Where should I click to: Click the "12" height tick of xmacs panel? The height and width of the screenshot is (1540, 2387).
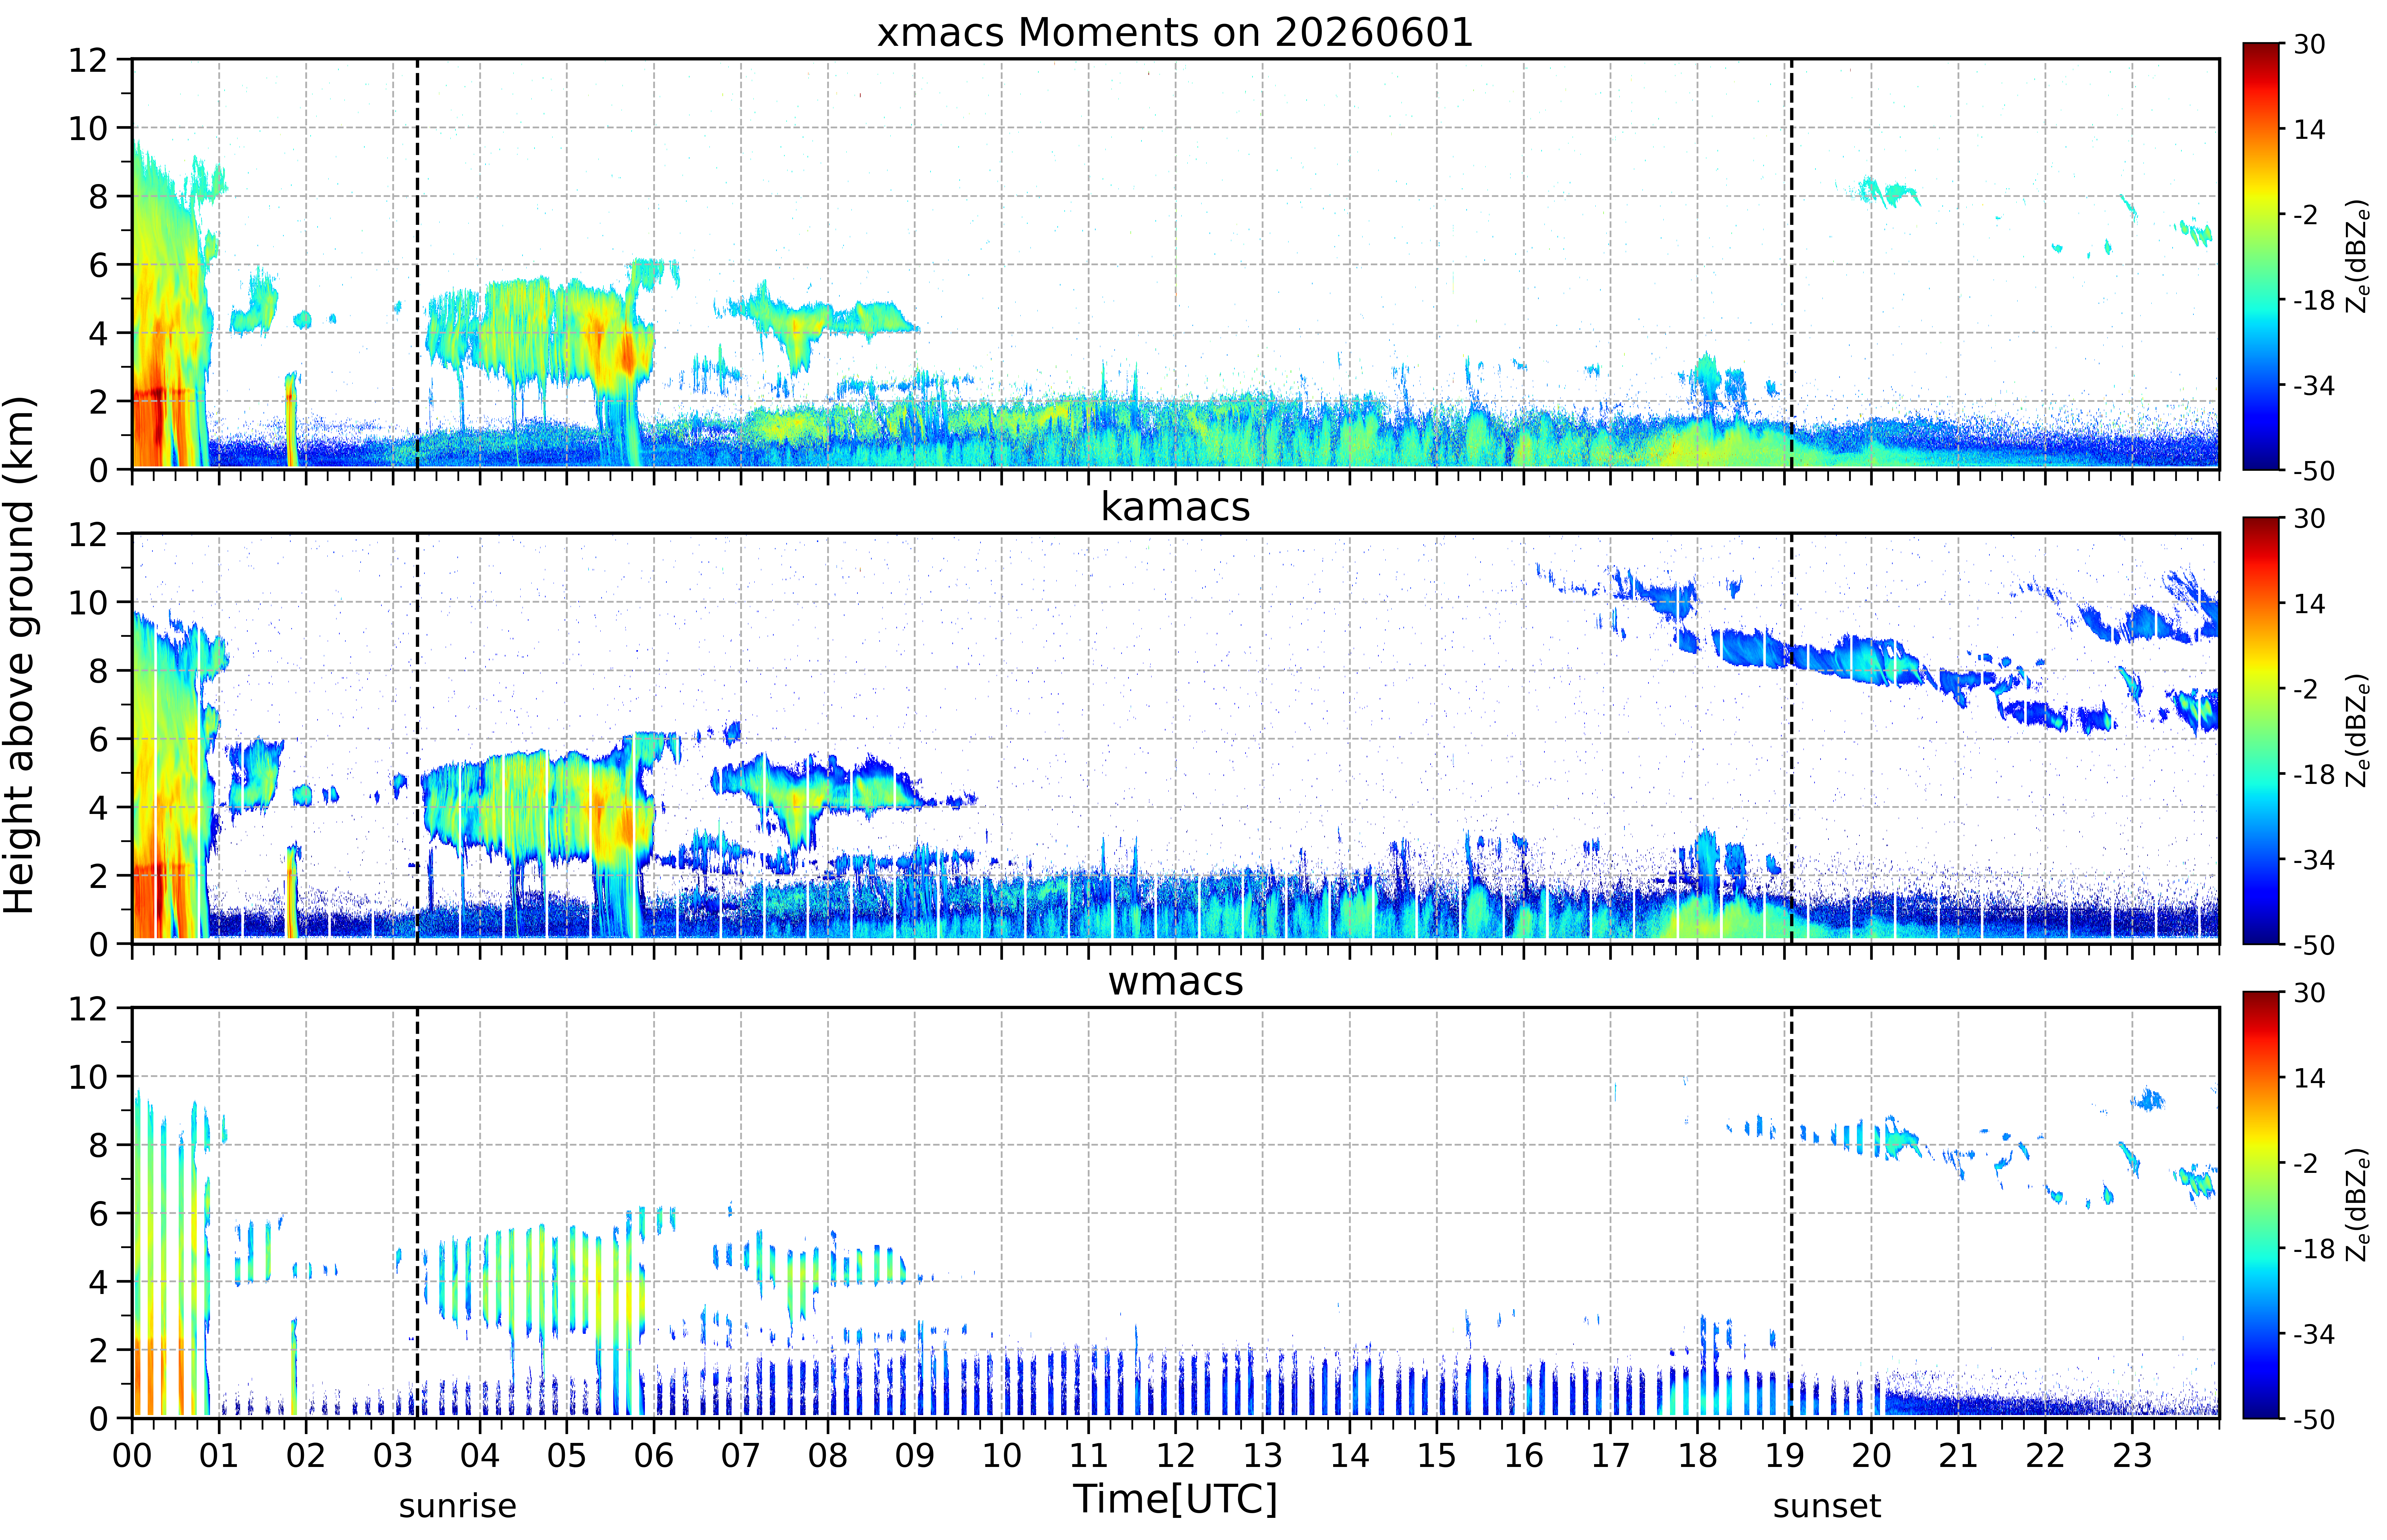(x=88, y=60)
